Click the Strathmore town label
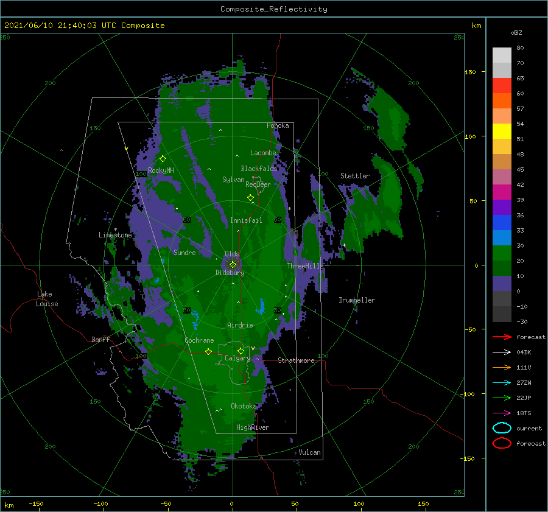This screenshot has height=512, width=548. click(296, 360)
